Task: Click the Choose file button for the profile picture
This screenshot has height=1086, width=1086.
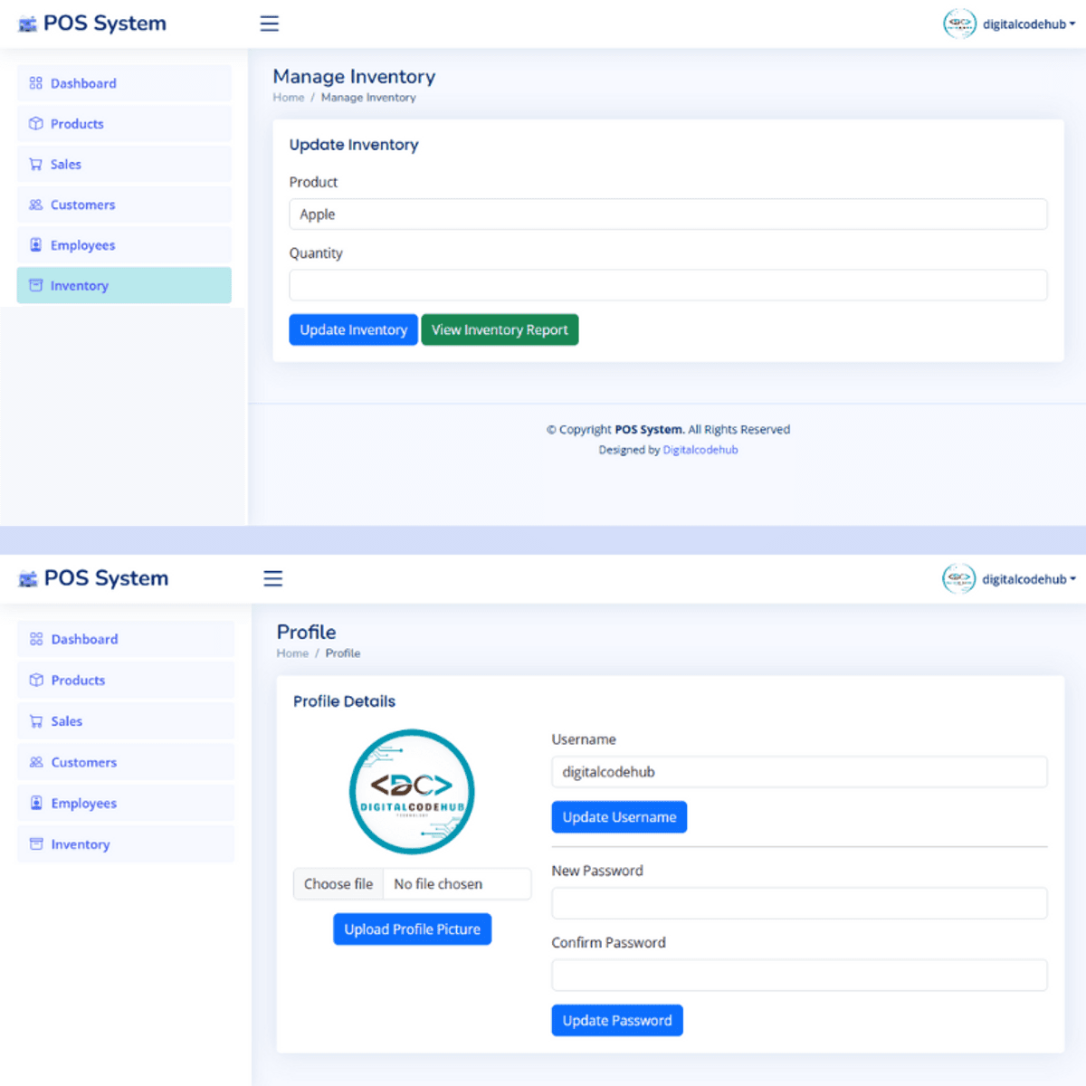Action: coord(338,884)
